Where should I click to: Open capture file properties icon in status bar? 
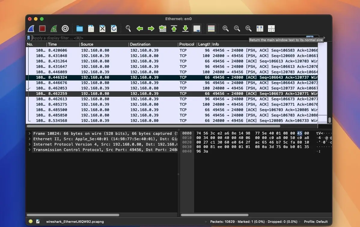point(38,222)
